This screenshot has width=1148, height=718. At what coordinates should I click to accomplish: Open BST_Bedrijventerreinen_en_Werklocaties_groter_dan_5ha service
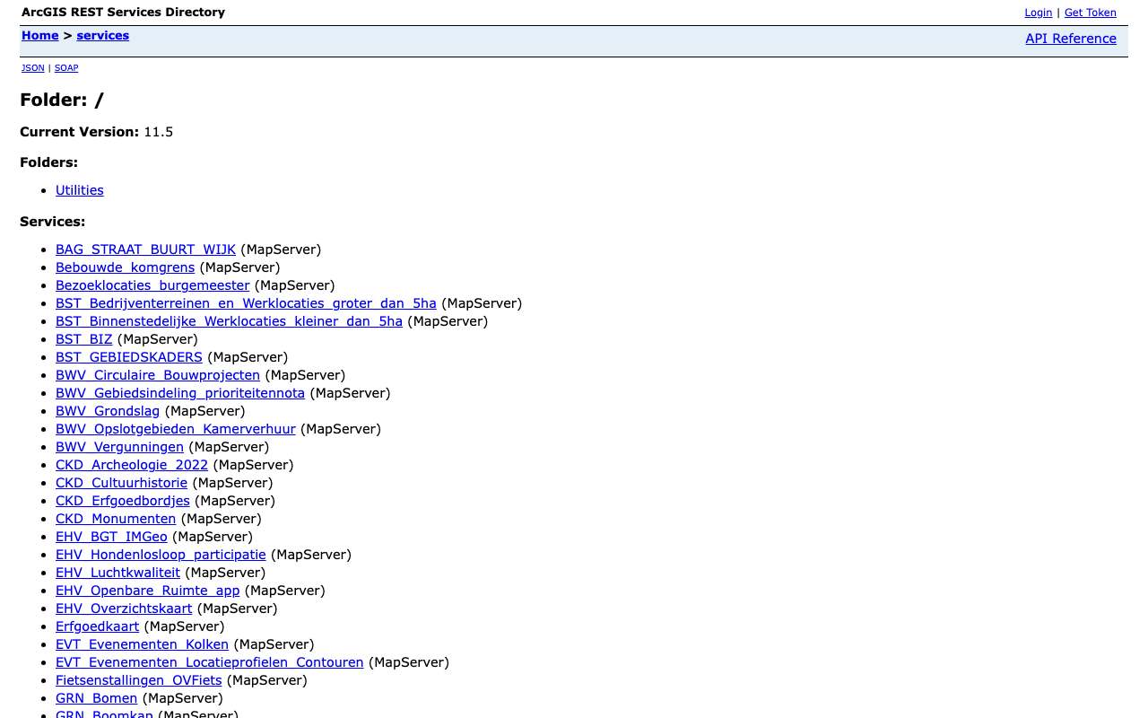tap(246, 303)
